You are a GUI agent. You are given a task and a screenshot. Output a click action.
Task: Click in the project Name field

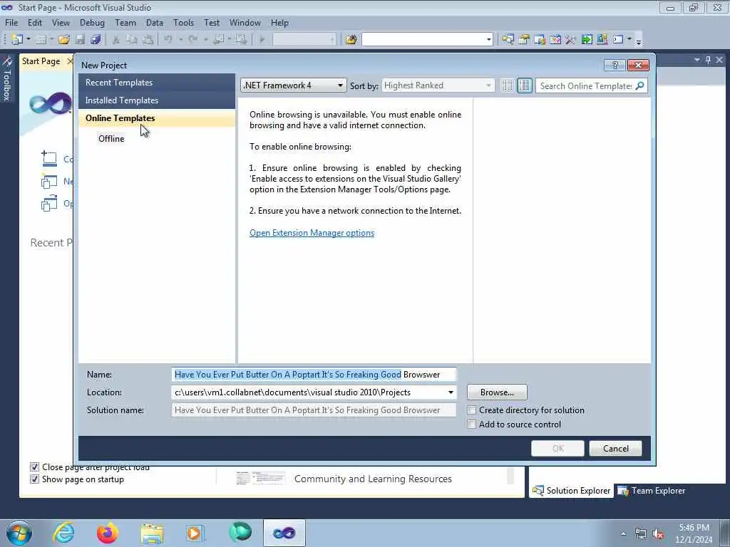314,375
